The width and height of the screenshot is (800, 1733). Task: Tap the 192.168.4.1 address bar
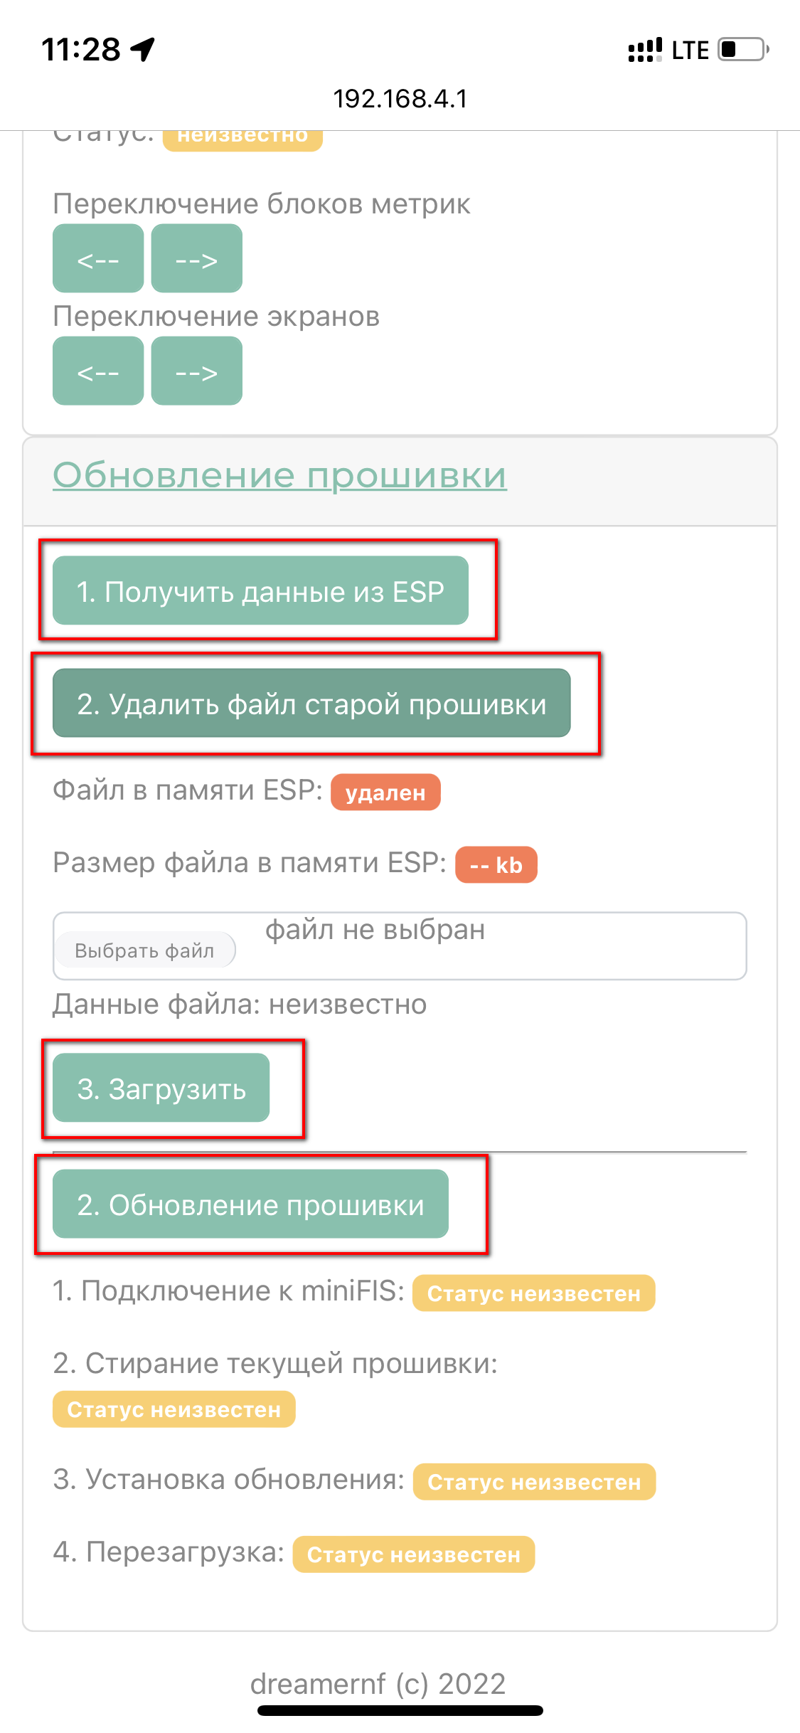click(x=400, y=98)
